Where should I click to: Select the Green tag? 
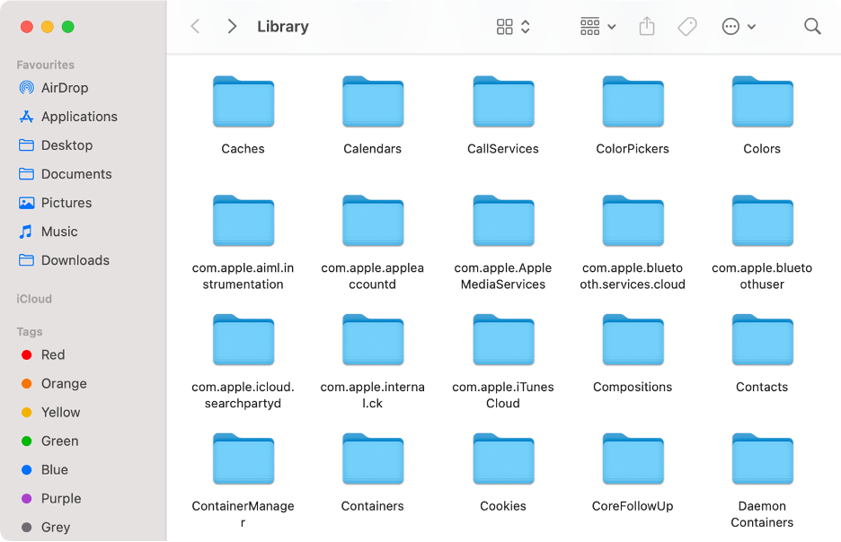50,441
